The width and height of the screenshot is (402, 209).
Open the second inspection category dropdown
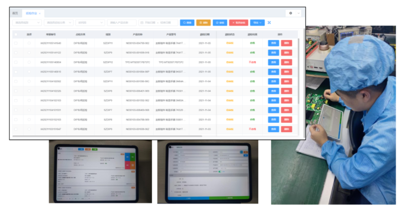[x=58, y=22]
